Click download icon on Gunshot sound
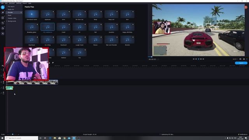The width and height of the screenshot is (249, 140). click(x=117, y=24)
